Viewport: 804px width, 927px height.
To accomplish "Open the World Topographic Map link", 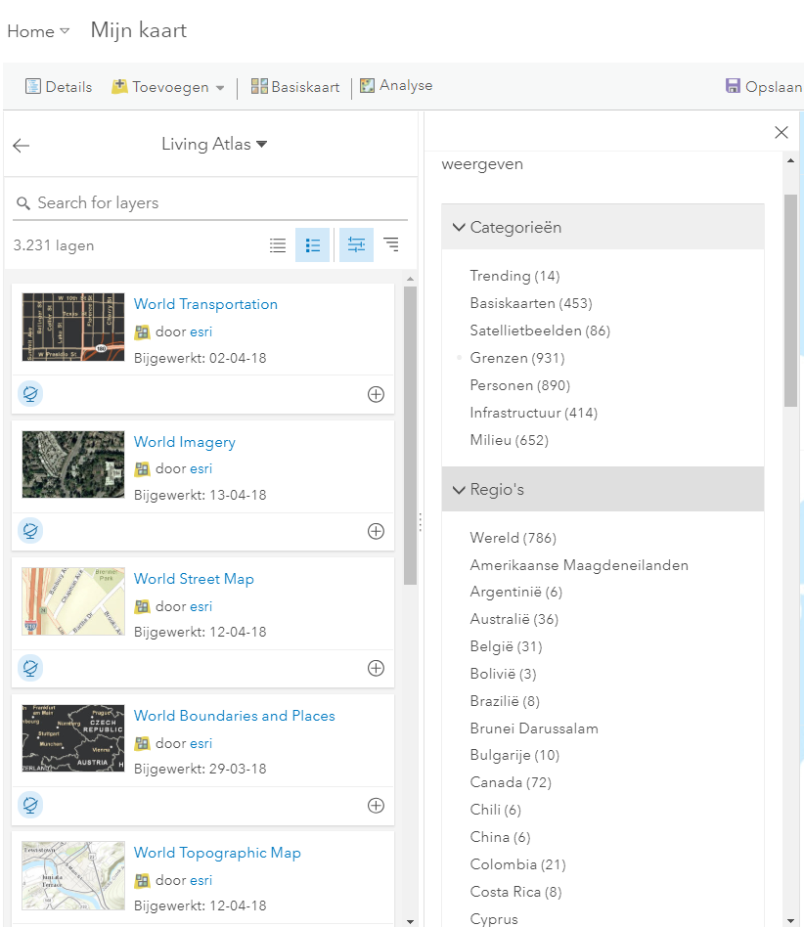I will click(x=217, y=853).
